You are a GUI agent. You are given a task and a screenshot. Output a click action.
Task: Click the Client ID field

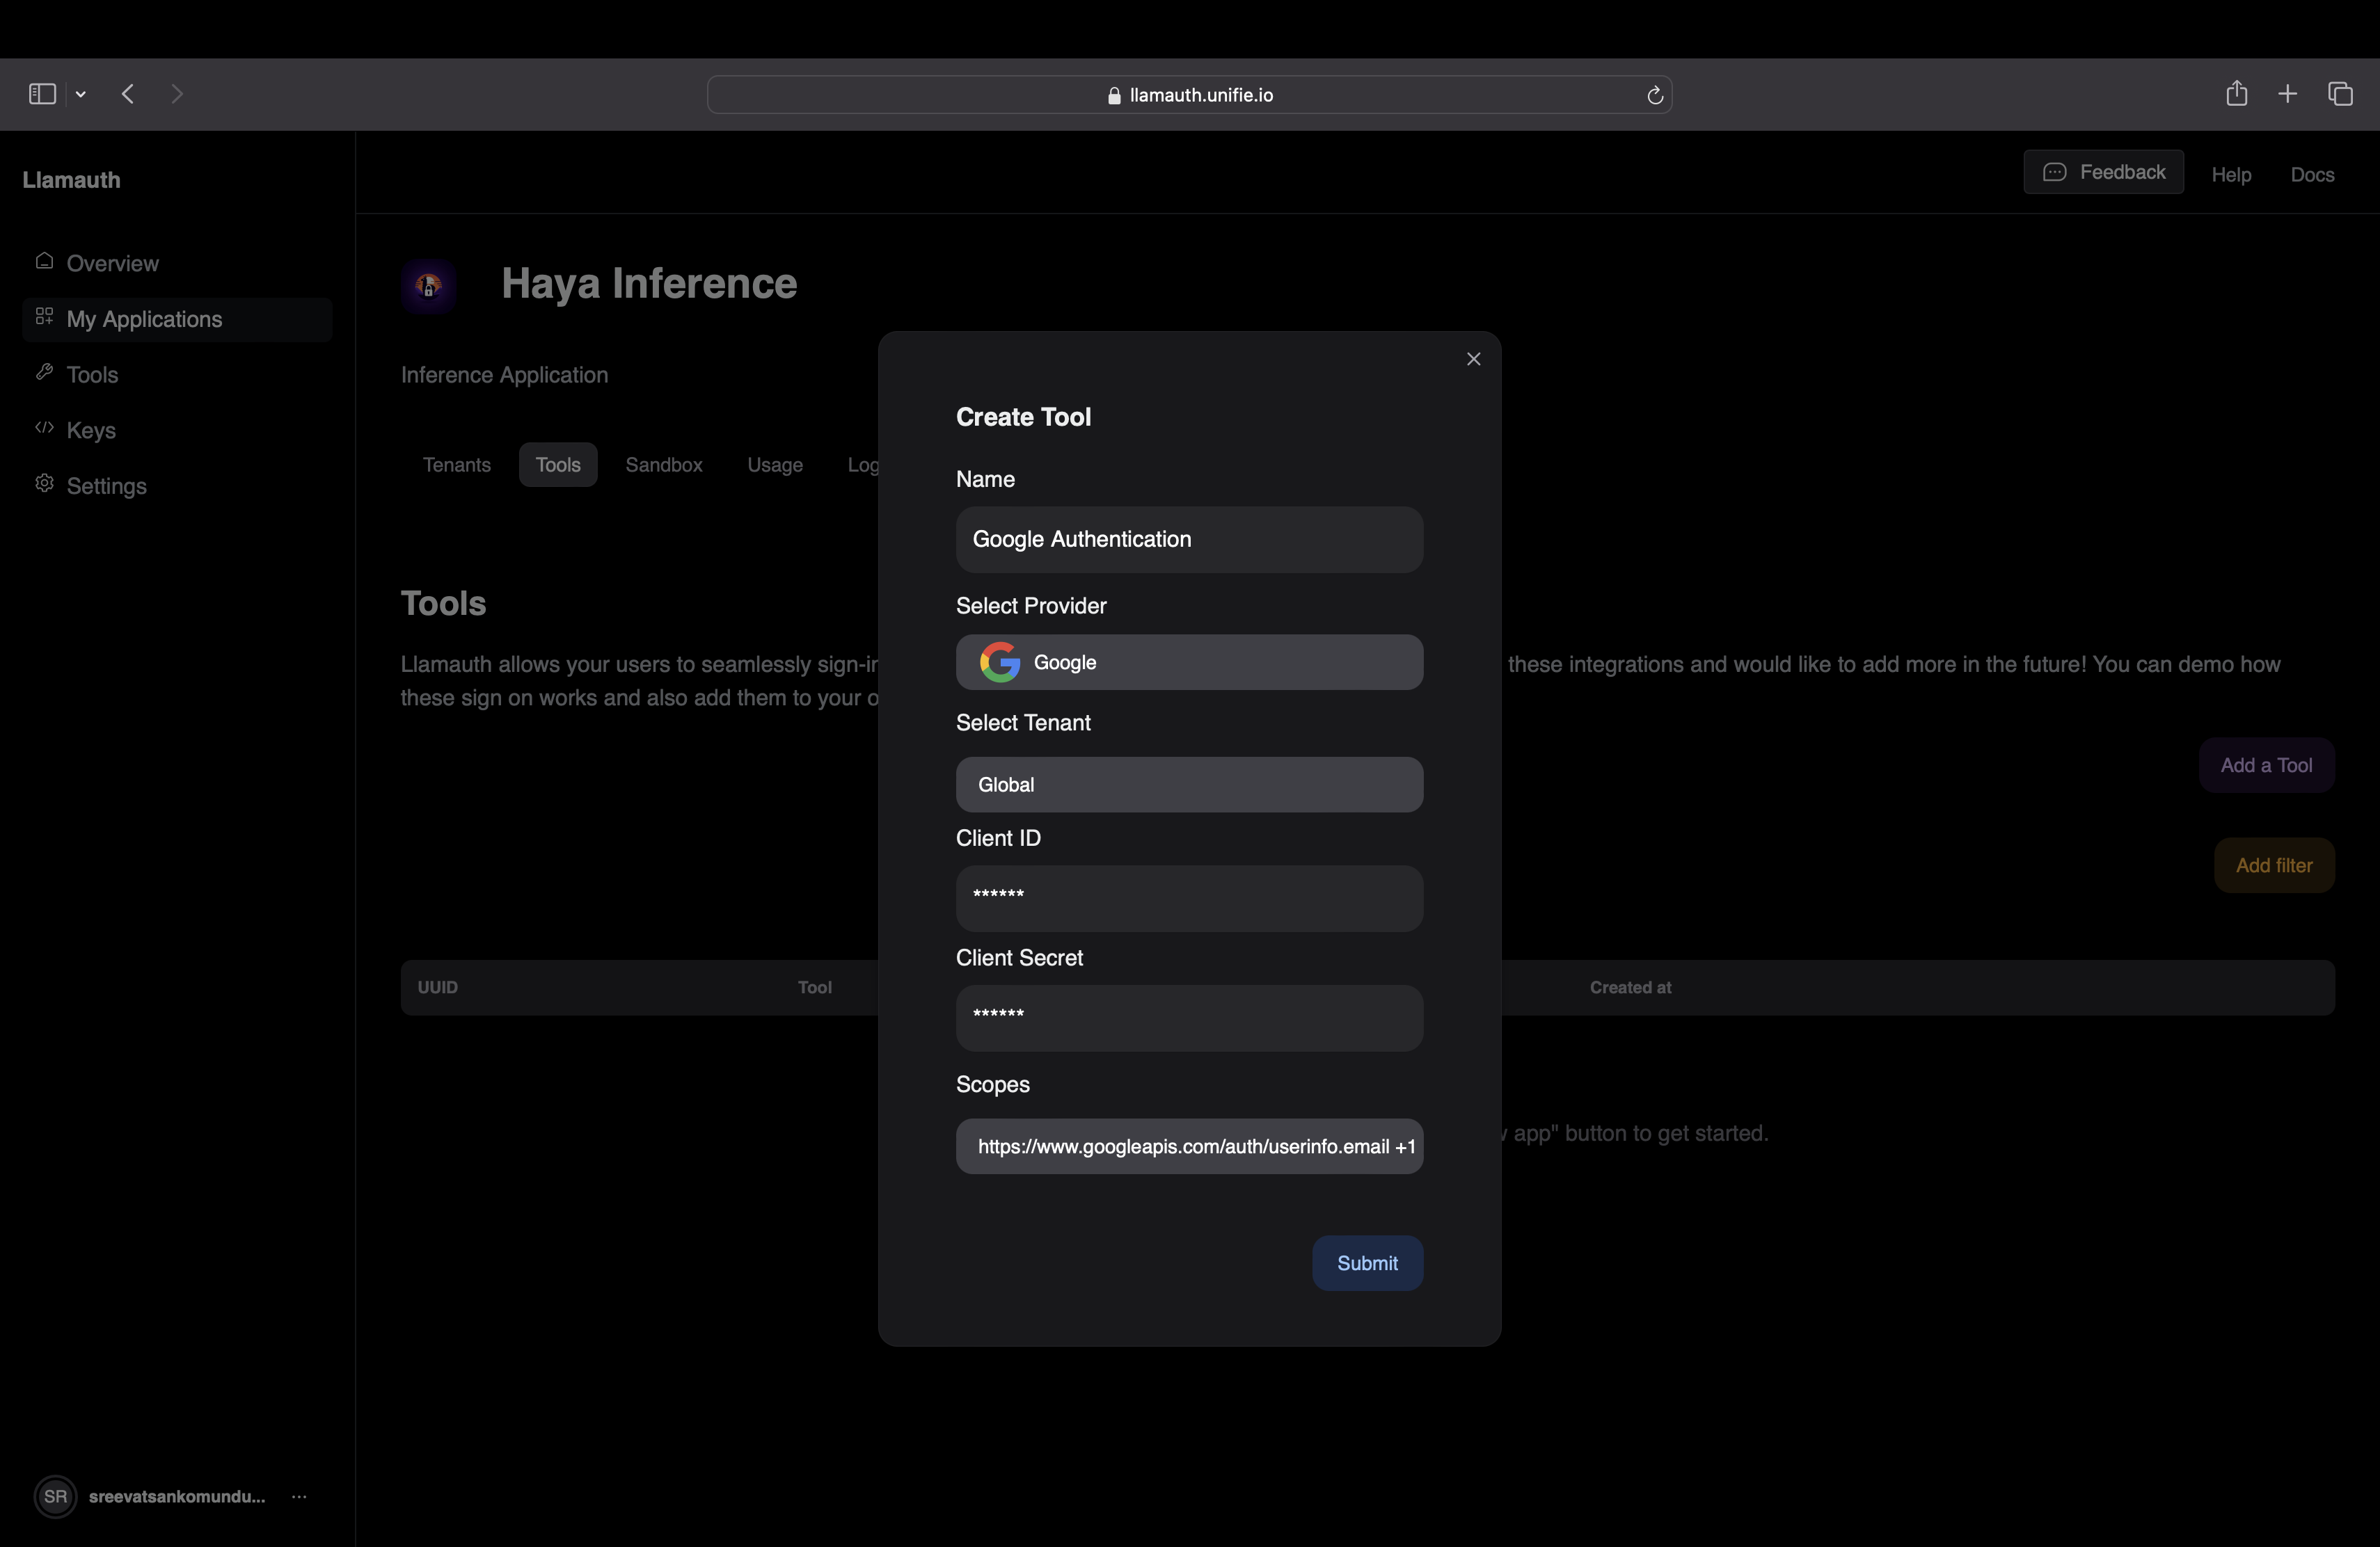pos(1189,899)
